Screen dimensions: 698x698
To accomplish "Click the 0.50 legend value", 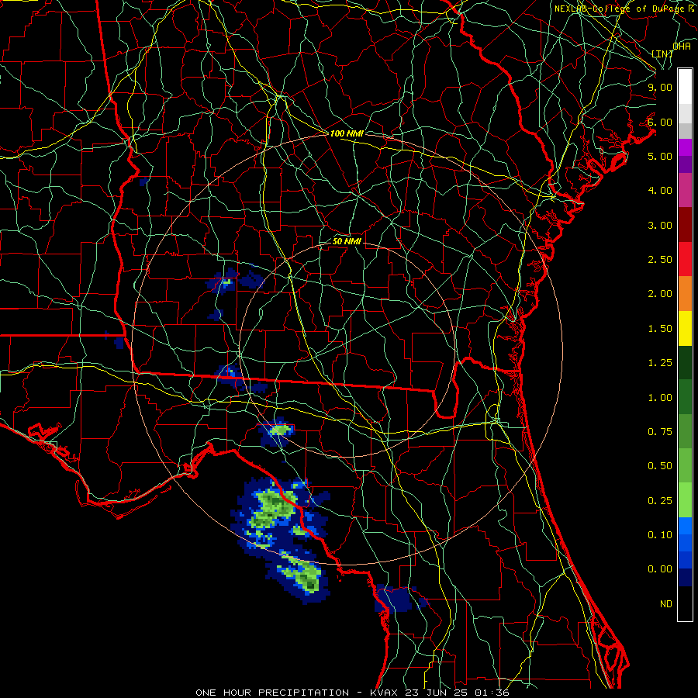I will click(660, 466).
